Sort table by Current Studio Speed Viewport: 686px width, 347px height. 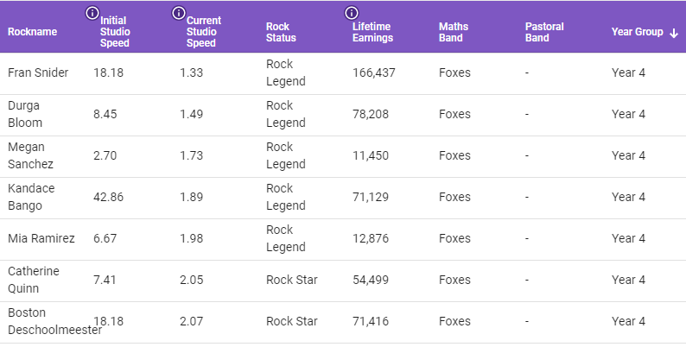point(204,31)
